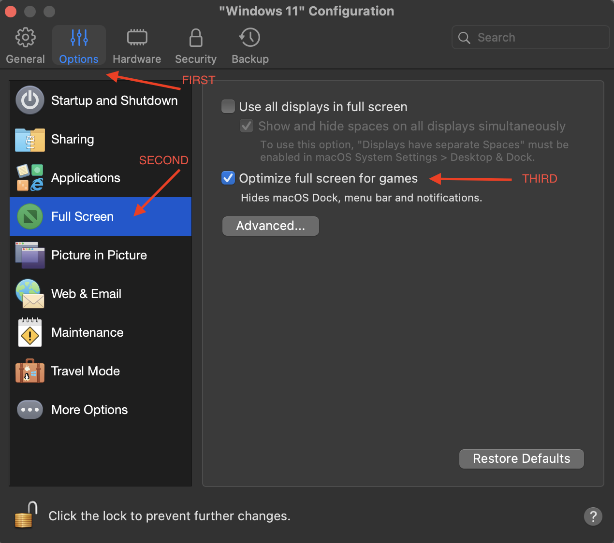The image size is (614, 543).
Task: Enable Use all displays in full screen
Action: tap(228, 106)
